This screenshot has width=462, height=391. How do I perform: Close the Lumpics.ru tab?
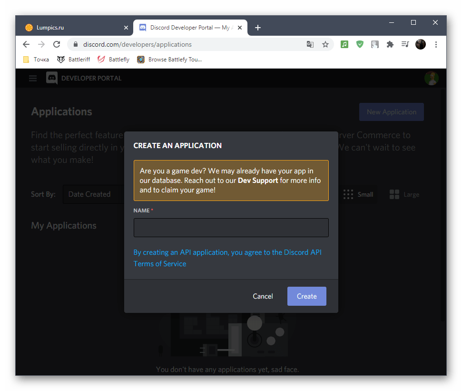(126, 28)
